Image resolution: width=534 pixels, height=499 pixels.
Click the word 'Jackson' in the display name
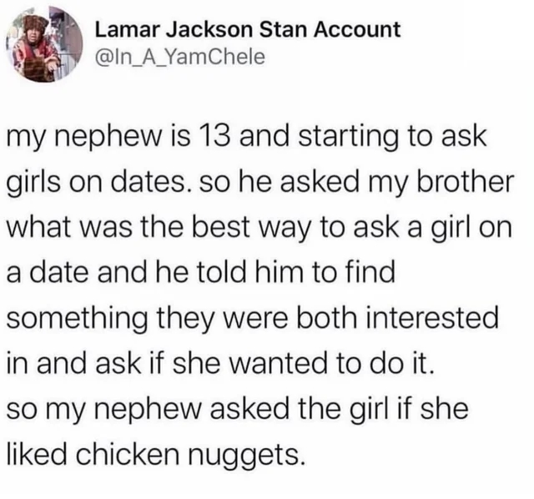[209, 30]
